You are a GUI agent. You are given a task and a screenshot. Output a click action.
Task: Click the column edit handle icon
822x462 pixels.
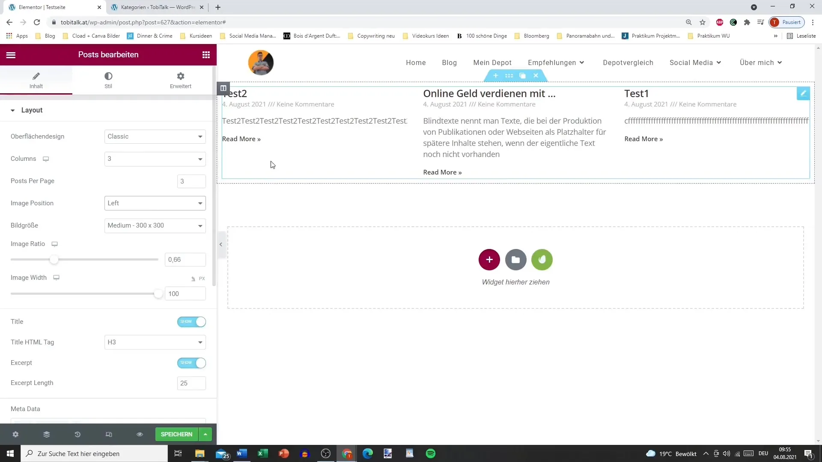223,88
